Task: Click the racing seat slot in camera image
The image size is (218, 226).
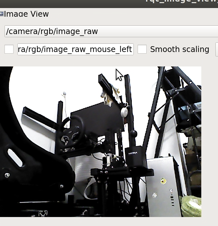Action: coord(15,158)
